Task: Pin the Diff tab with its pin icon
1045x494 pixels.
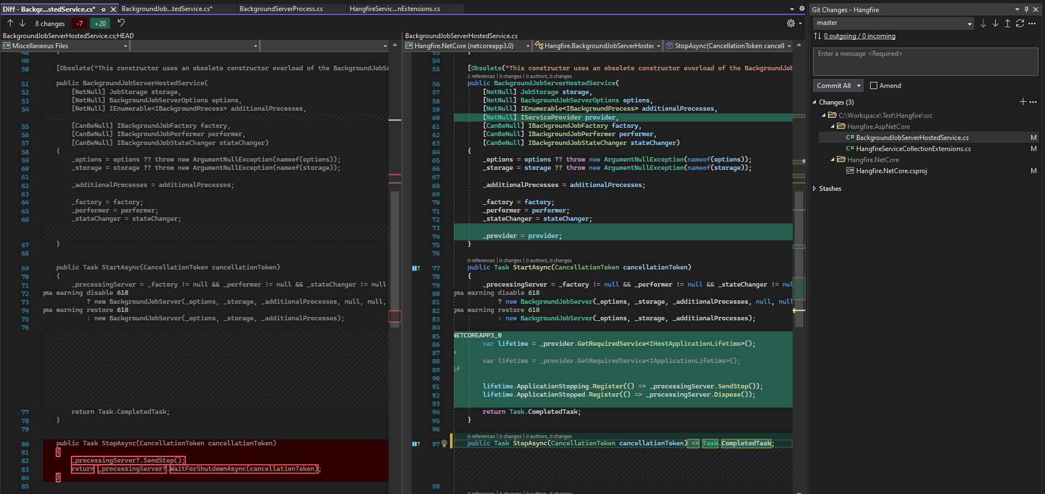Action: [104, 9]
